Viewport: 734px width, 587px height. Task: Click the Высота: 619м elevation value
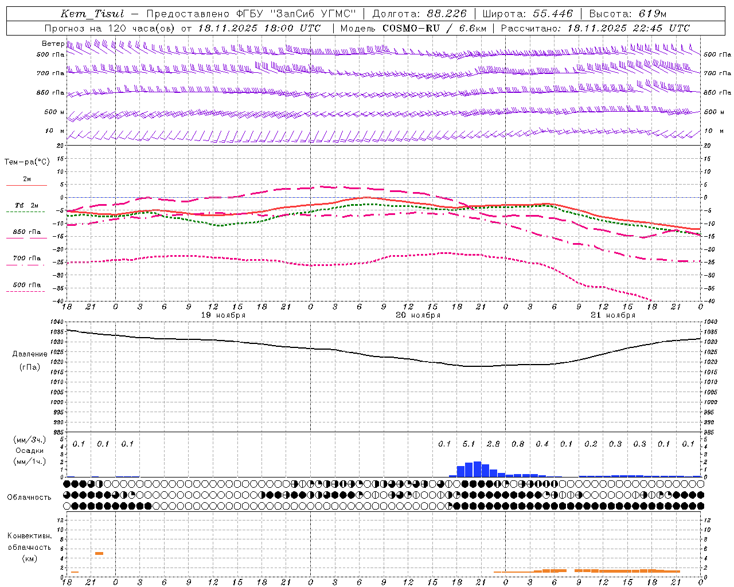tap(628, 14)
